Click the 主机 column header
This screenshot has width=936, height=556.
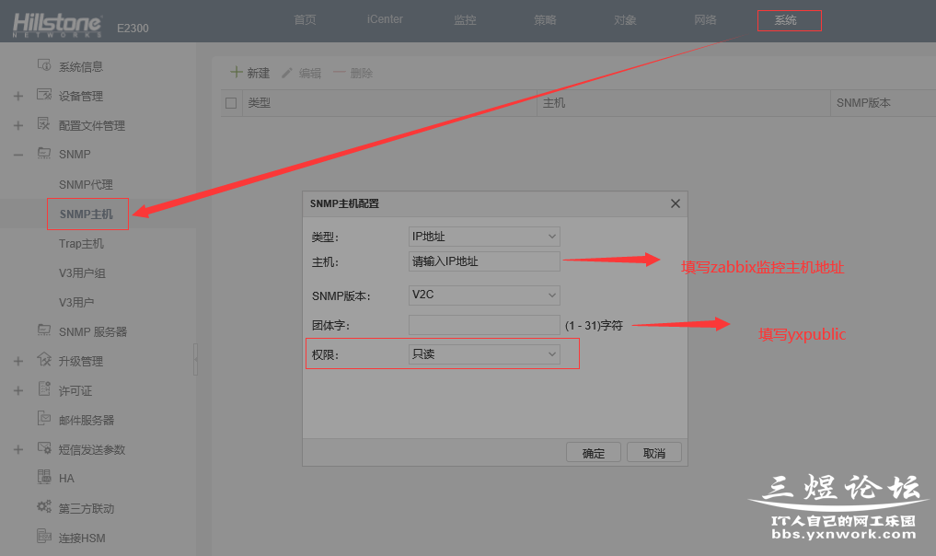tap(684, 103)
